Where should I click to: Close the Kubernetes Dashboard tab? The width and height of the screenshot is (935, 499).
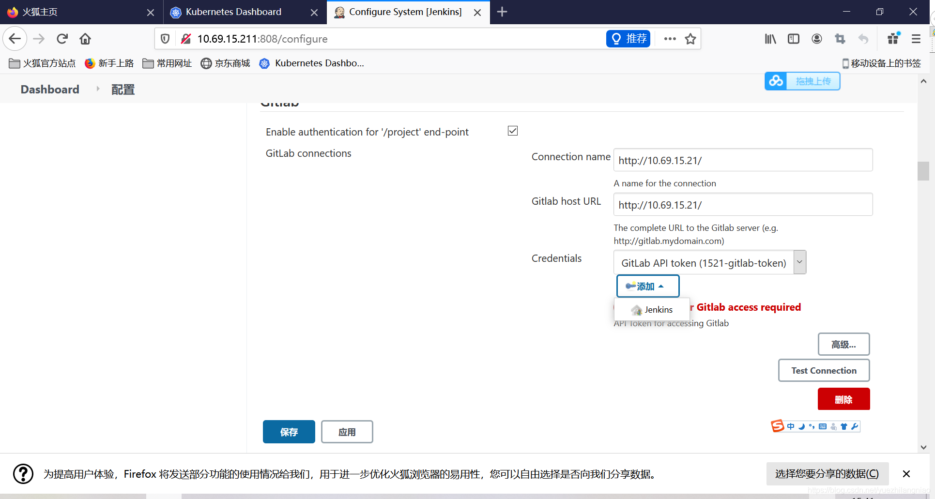coord(314,12)
